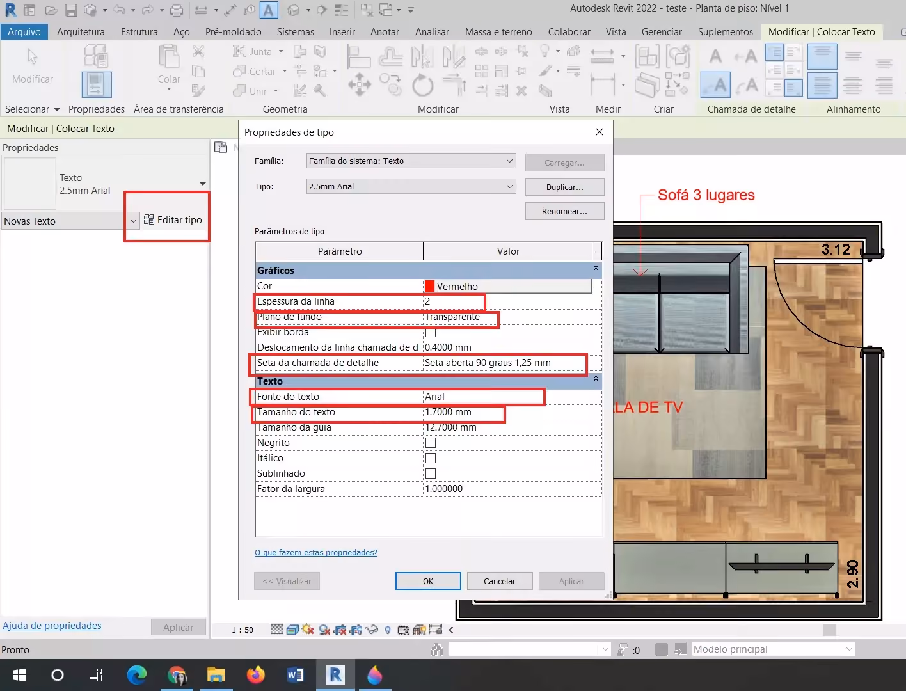This screenshot has height=691, width=906.
Task: Toggle the 'Exibir borda' checkbox
Action: pyautogui.click(x=431, y=332)
